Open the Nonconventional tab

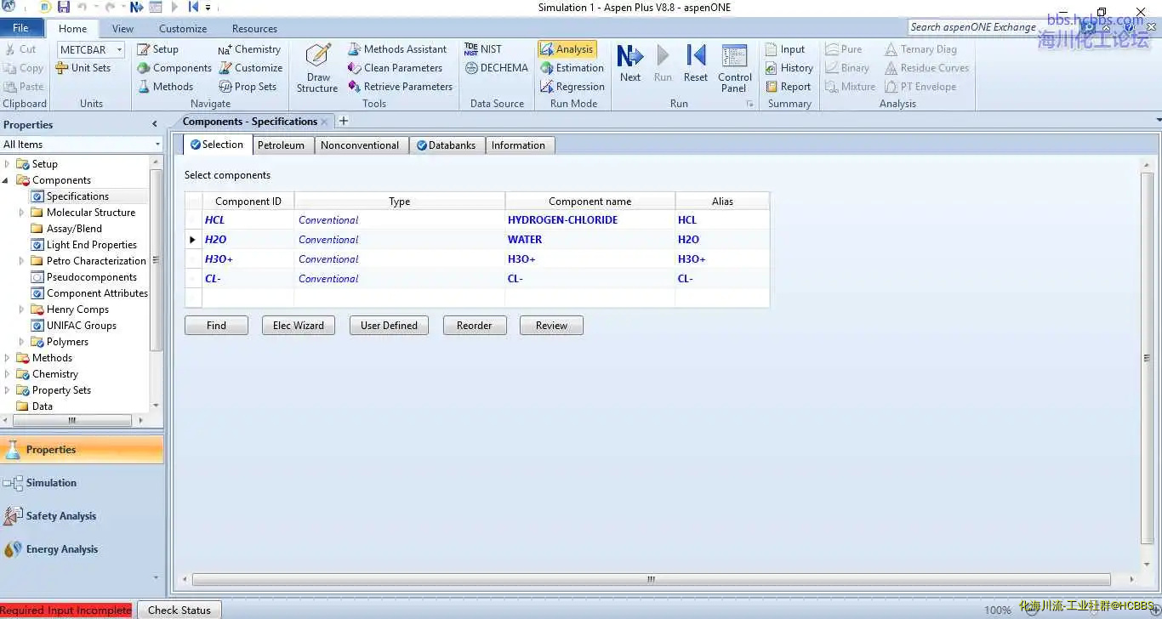[x=360, y=145]
